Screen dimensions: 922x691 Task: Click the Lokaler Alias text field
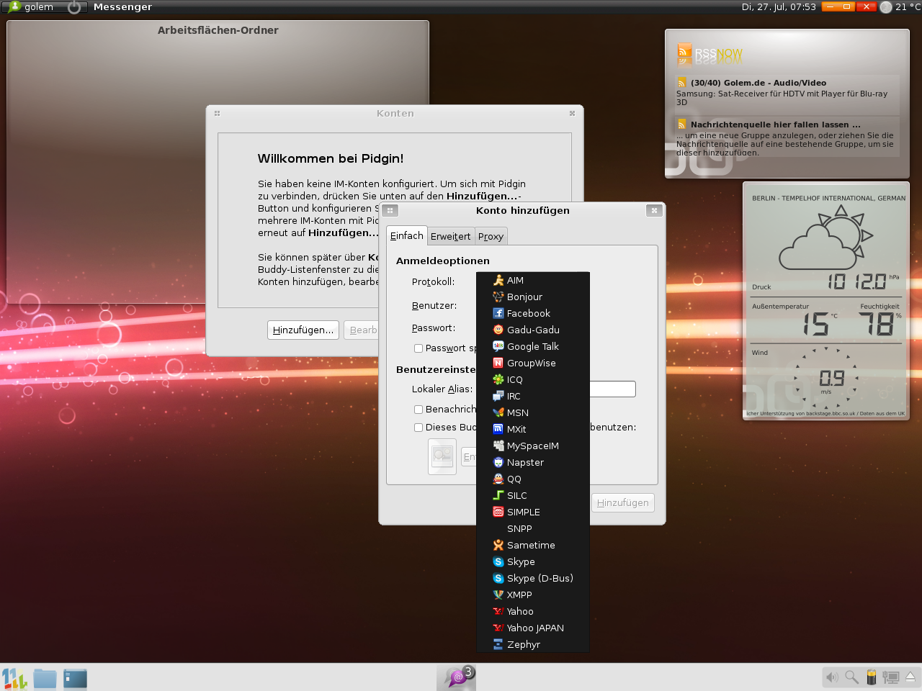coord(612,389)
